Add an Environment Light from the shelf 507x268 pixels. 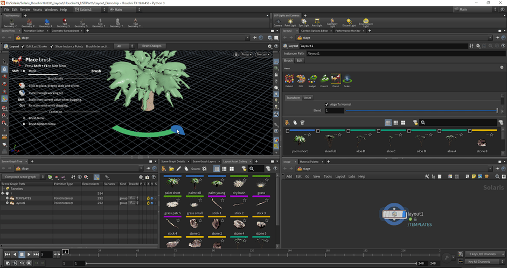(x=366, y=23)
